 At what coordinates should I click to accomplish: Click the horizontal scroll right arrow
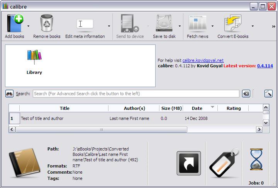(259, 130)
